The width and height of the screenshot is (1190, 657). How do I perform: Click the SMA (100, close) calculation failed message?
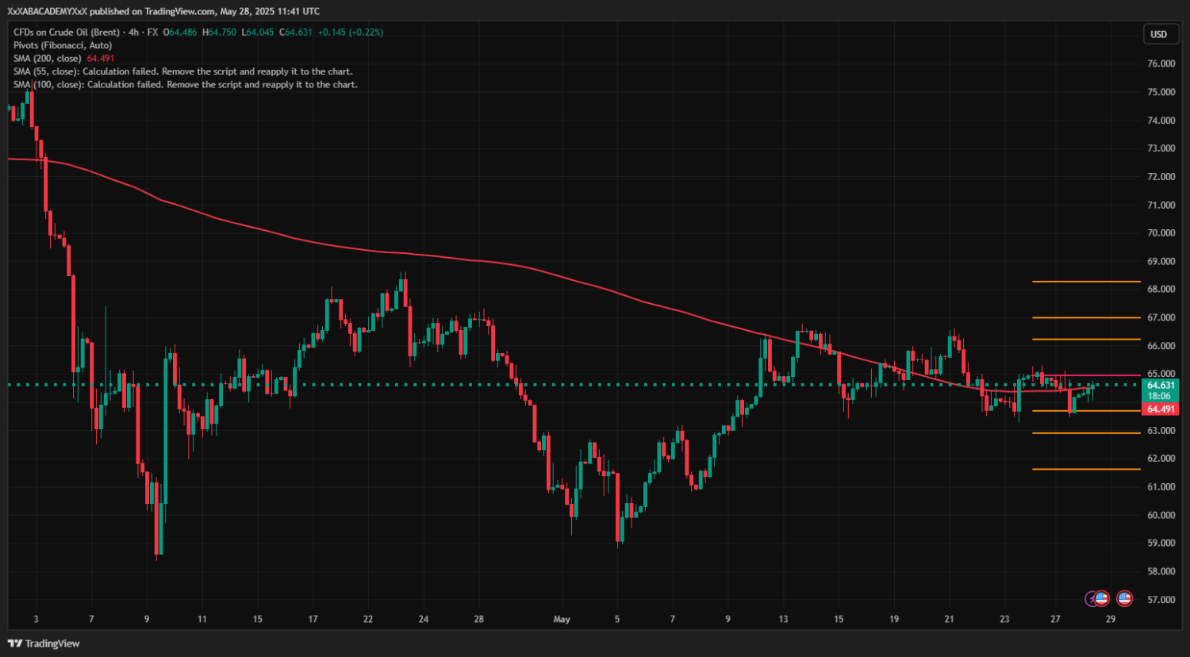tap(185, 84)
